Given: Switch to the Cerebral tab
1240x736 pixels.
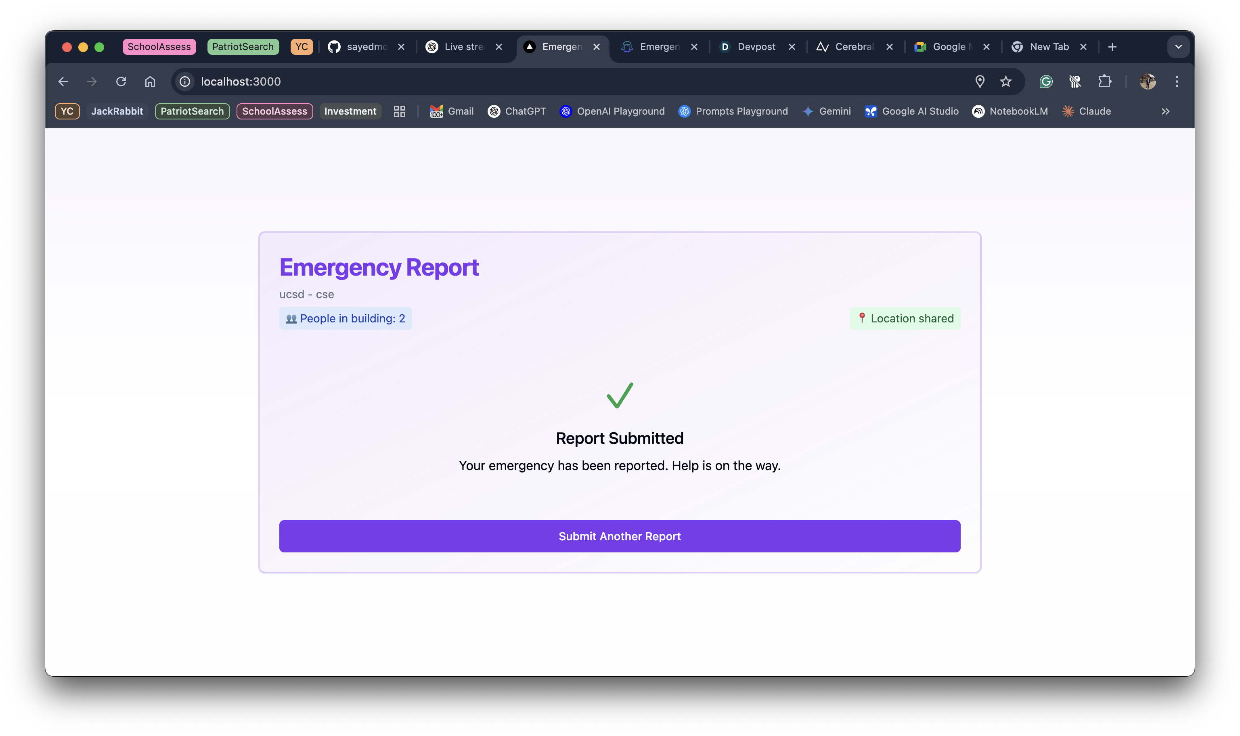Looking at the screenshot, I should [853, 47].
